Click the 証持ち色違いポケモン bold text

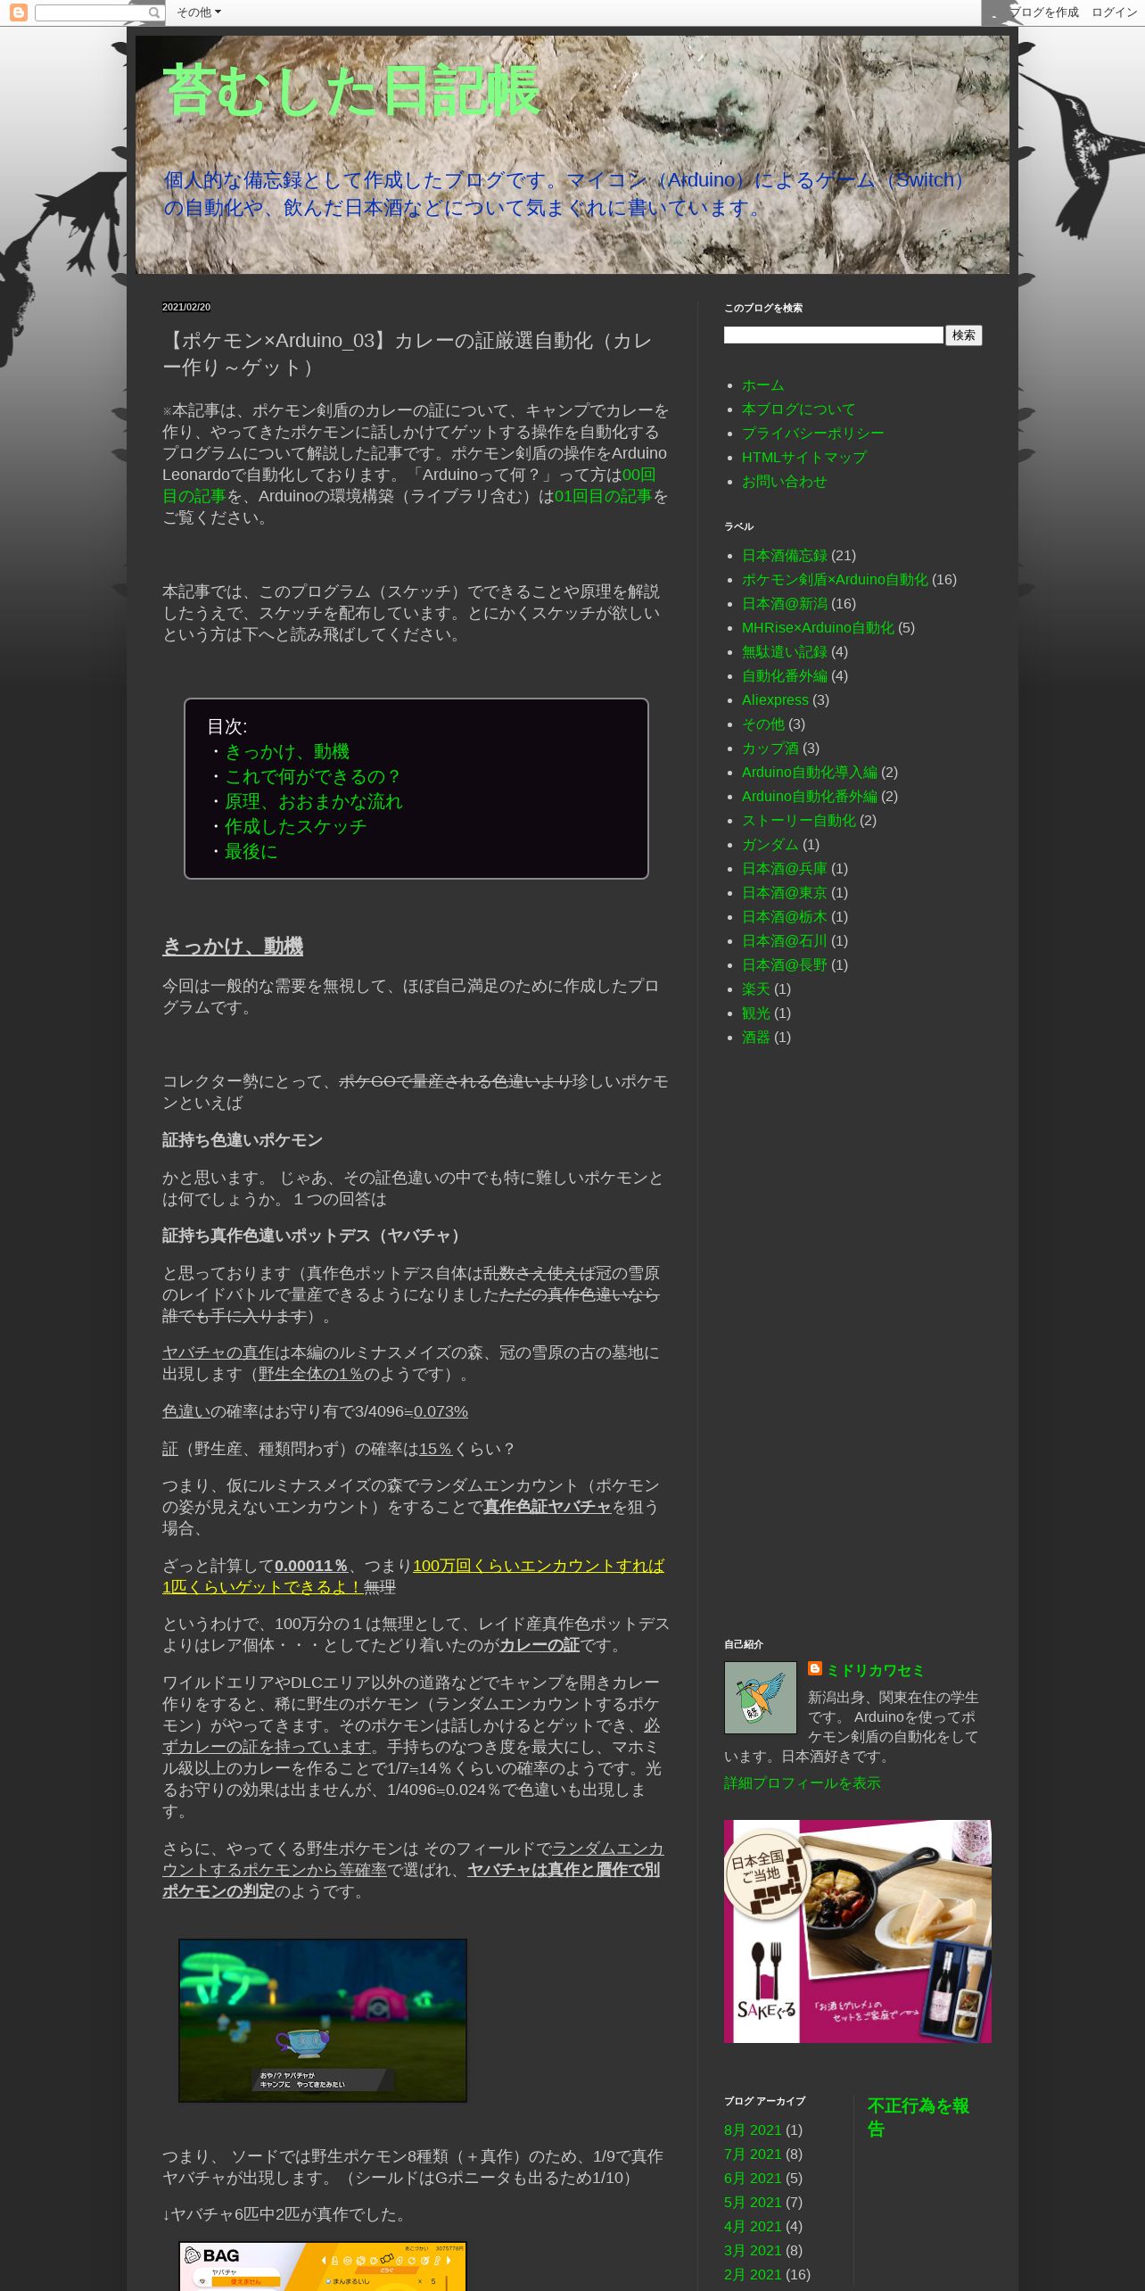(243, 1140)
